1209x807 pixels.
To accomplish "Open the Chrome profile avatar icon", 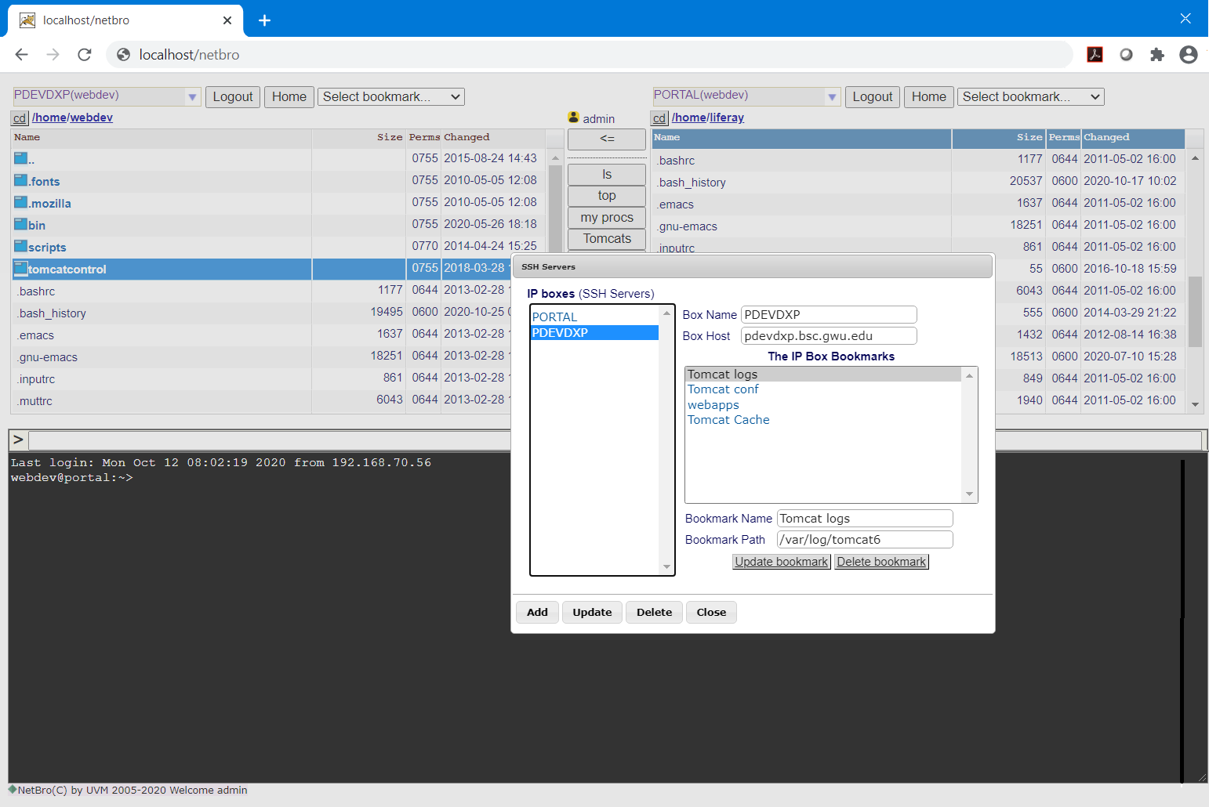I will tap(1188, 55).
